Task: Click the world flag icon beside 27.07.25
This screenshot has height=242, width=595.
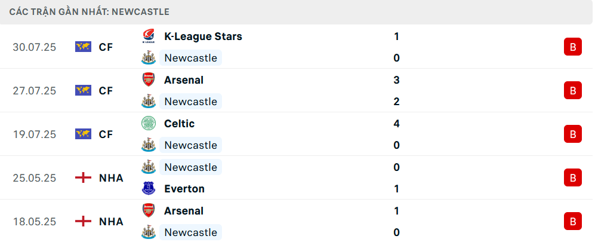Action: (83, 90)
